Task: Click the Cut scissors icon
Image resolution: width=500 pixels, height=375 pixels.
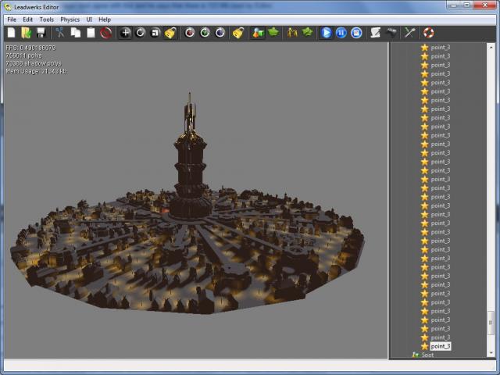Action: click(x=59, y=33)
